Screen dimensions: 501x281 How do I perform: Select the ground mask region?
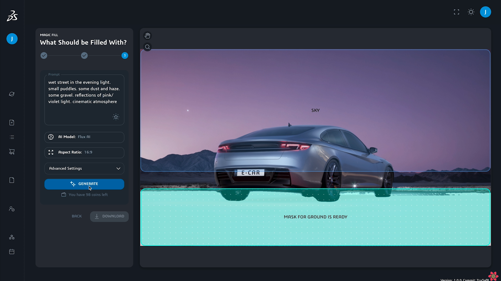coord(315,225)
